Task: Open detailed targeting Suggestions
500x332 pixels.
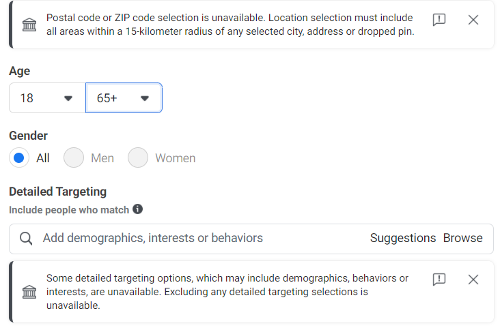Action: tap(402, 239)
